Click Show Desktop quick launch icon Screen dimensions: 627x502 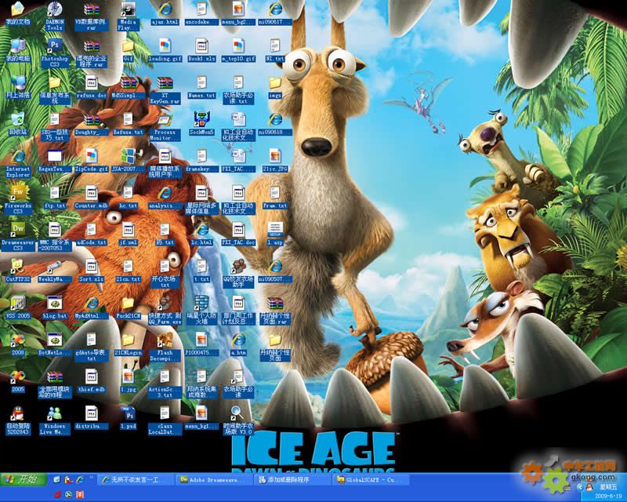pyautogui.click(x=56, y=479)
